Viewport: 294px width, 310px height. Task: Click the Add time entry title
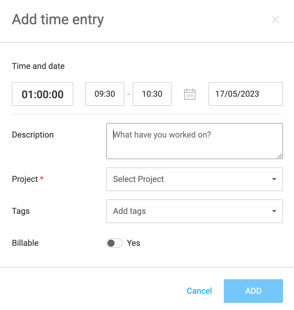[x=58, y=20]
